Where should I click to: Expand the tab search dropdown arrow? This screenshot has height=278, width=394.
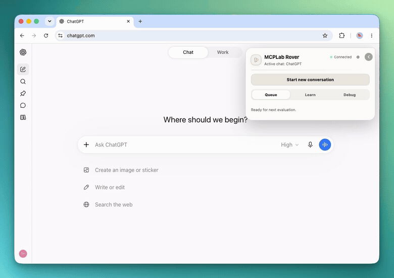(50, 21)
